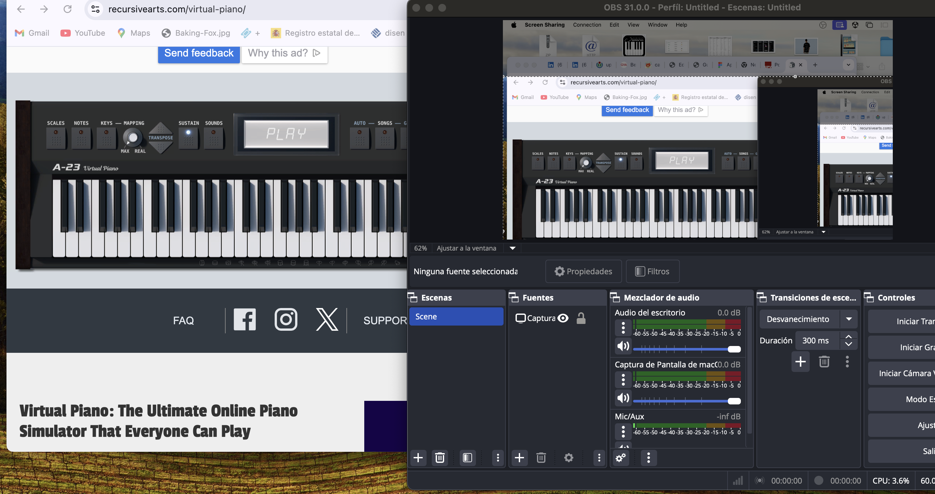Select the Scene item in Escenas list

(456, 316)
